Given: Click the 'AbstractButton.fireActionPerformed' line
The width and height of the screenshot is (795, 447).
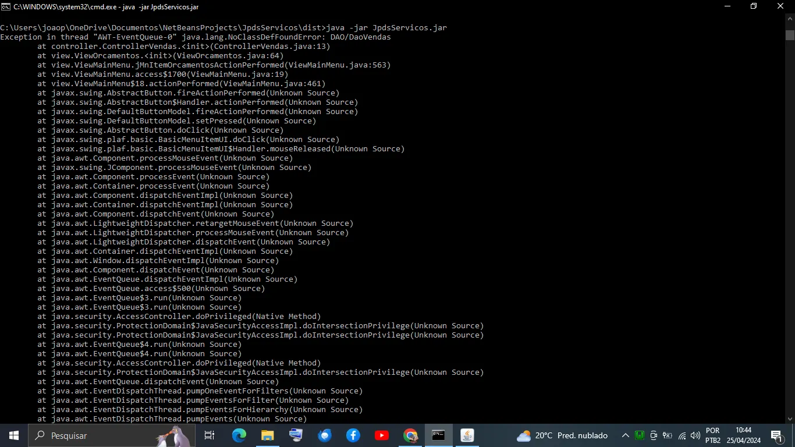Looking at the screenshot, I should 189,93.
